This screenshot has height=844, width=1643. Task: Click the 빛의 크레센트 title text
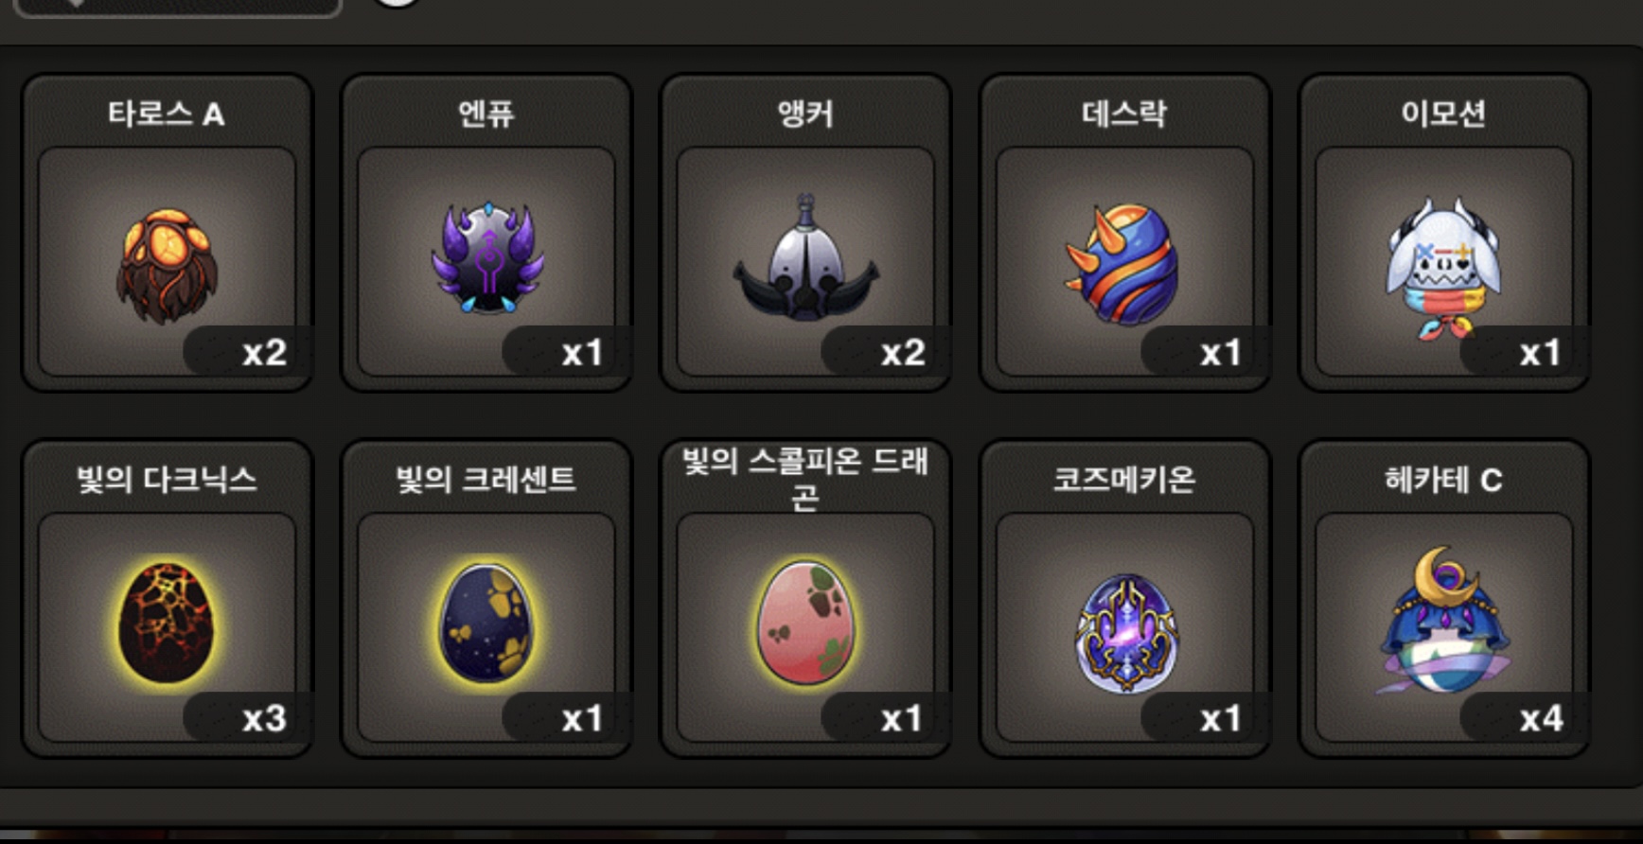click(x=486, y=480)
